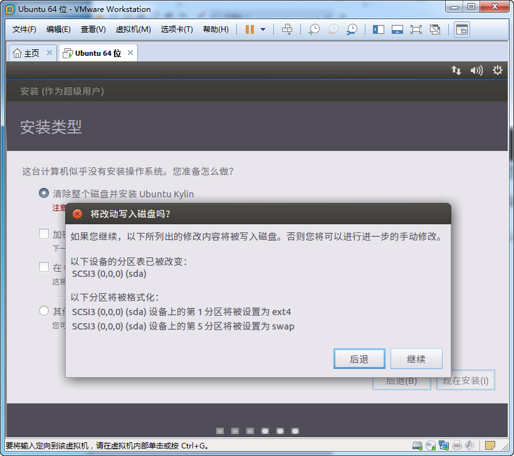Open the 帮助(H) menu
Screen dimensions: 514x456
click(216, 29)
